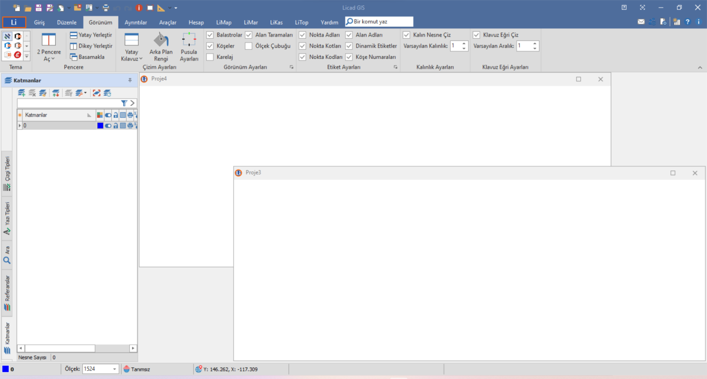
Task: Toggle Nokta Adları checkbox
Action: tap(302, 35)
